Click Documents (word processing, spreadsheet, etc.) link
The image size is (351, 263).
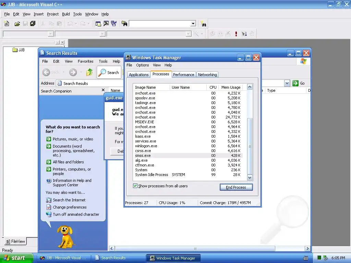[74, 151]
